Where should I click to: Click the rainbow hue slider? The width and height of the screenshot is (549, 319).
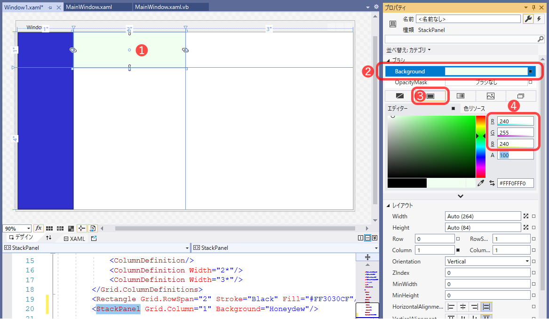481,146
